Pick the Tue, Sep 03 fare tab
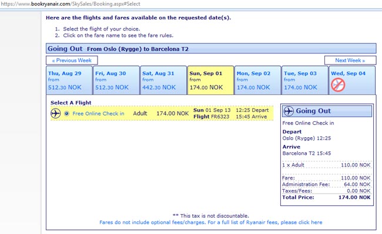This screenshot has height=234, width=382. tap(305, 80)
